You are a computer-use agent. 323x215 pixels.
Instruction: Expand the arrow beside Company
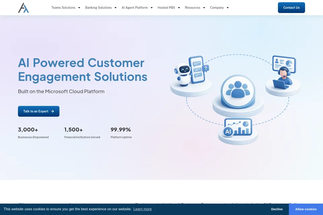[228, 8]
